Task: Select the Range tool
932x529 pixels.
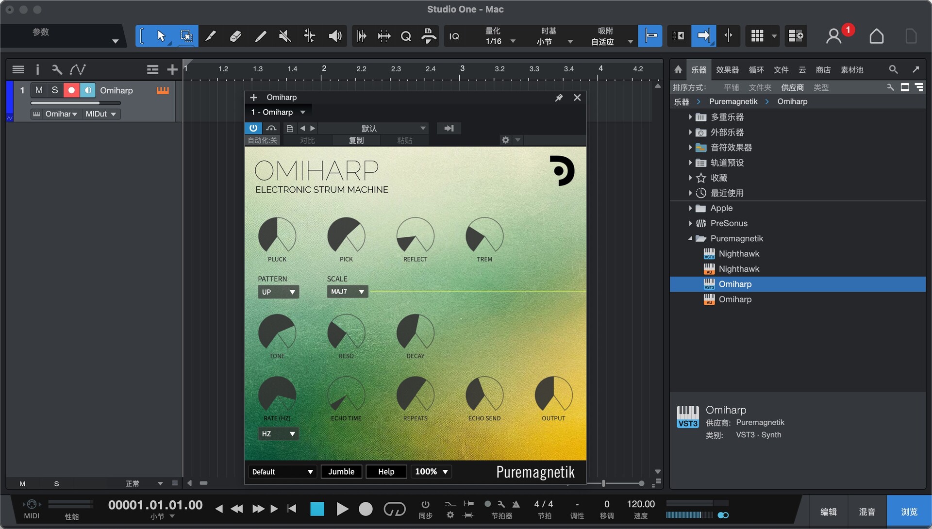Action: (x=186, y=36)
